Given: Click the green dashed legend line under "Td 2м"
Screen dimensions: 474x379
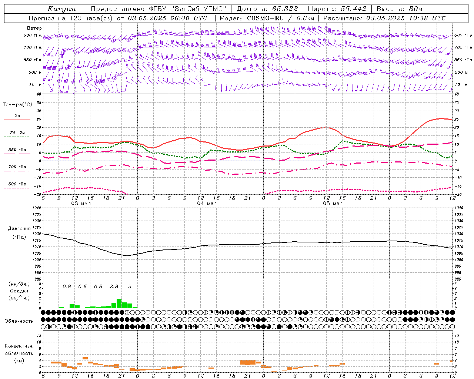Looking at the screenshot, I should click(x=17, y=137).
